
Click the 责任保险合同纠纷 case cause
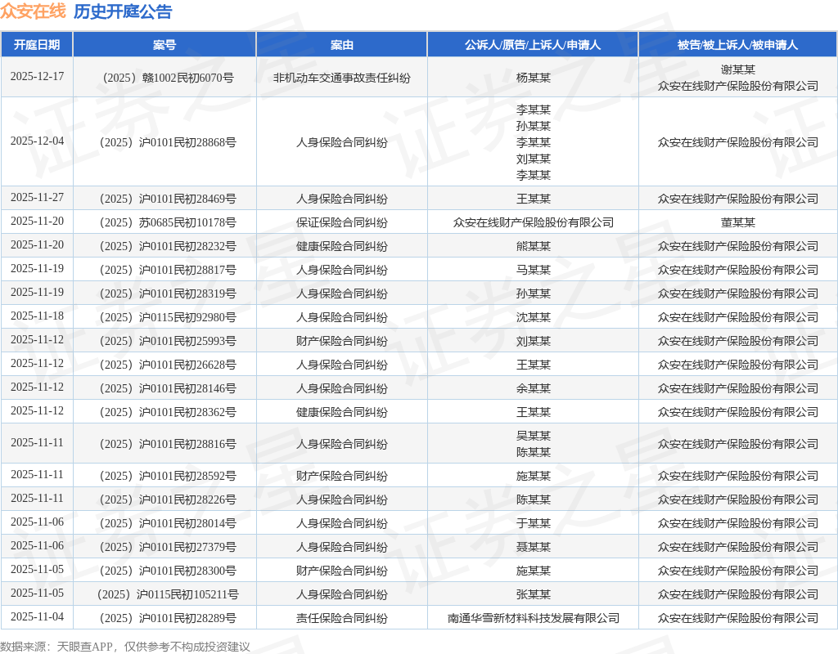(341, 618)
